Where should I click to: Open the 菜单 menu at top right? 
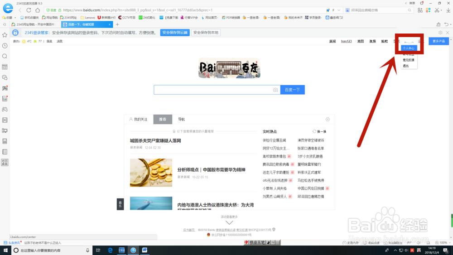tap(412, 3)
